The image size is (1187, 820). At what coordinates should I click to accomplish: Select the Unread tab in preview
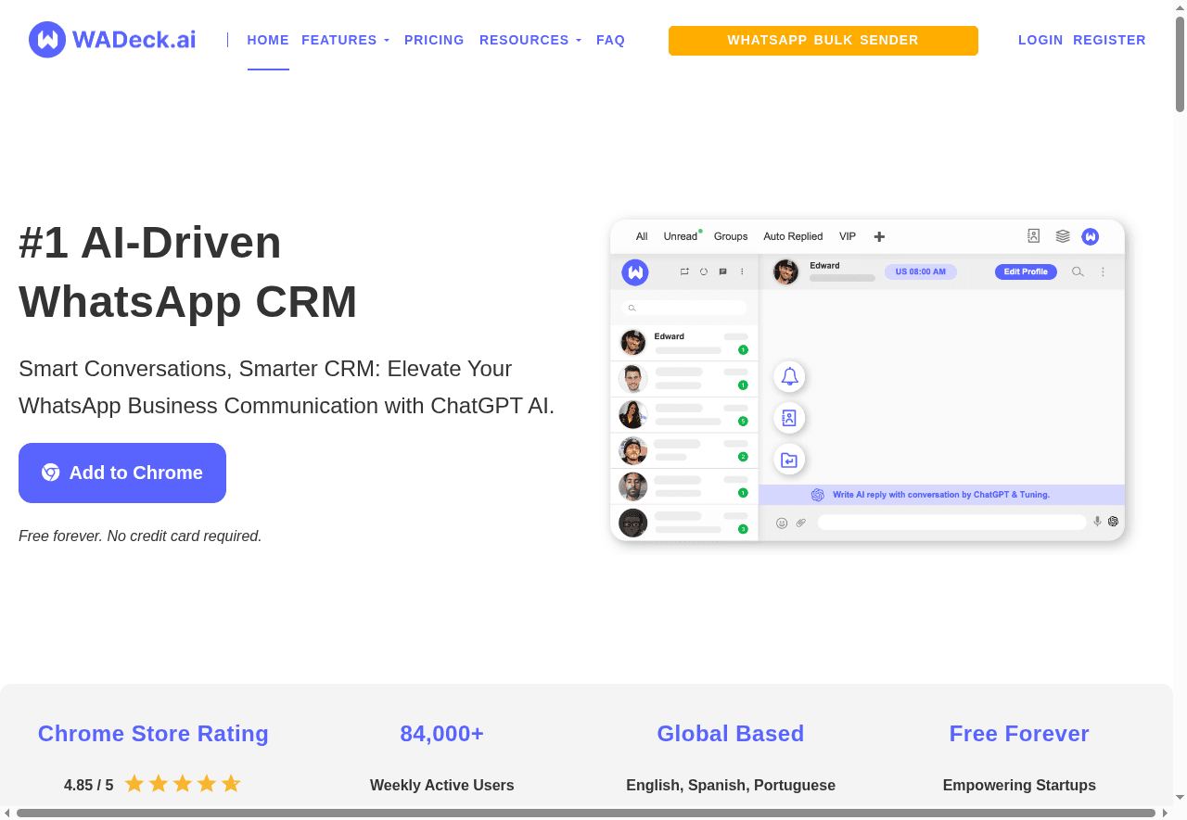tap(681, 236)
